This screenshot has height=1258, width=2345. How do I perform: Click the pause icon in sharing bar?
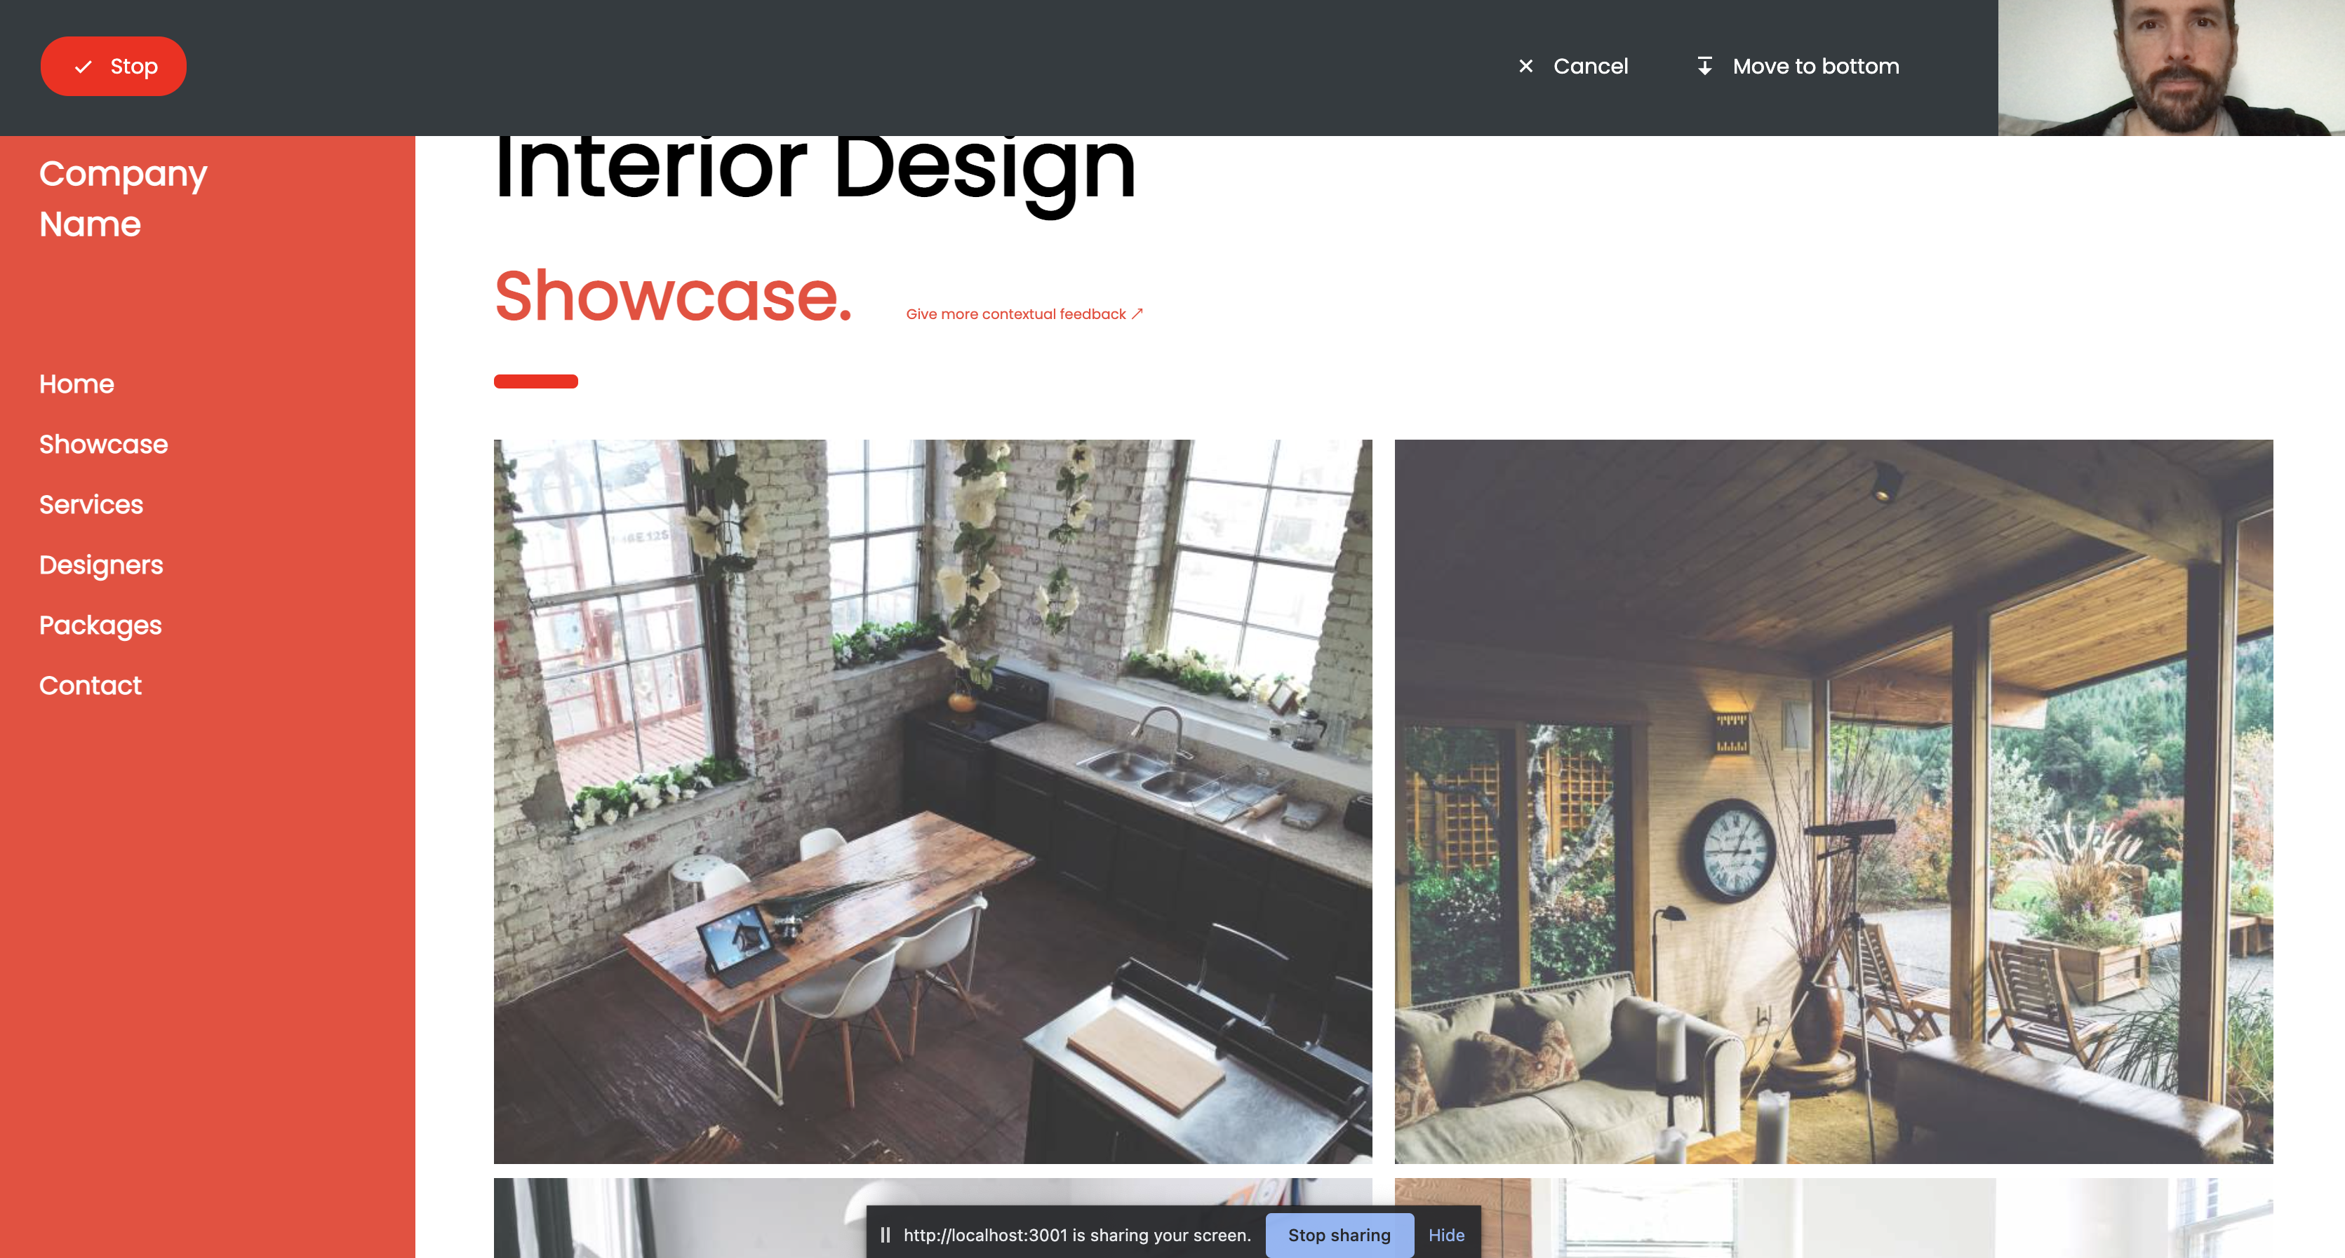click(885, 1234)
